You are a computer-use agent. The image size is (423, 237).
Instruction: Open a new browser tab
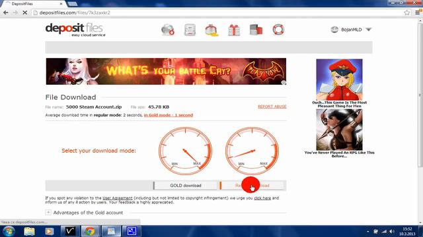click(72, 4)
